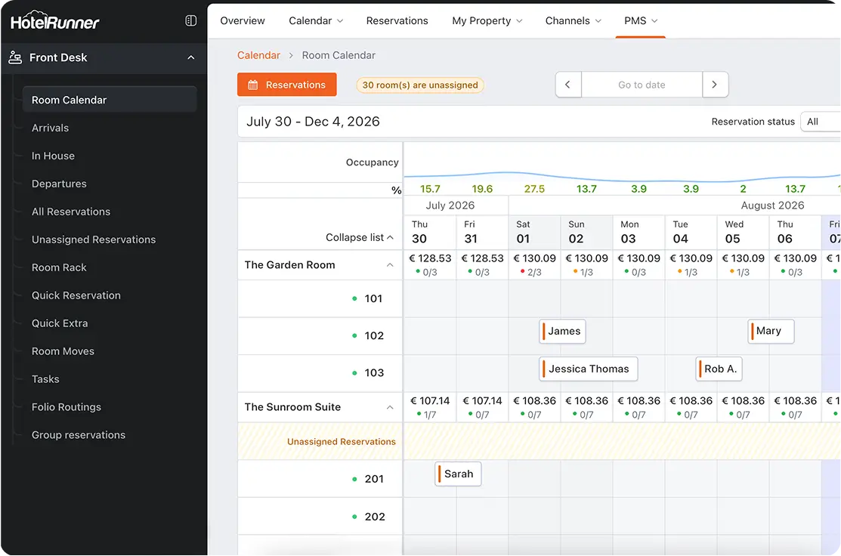Collapse The Garden Room section
This screenshot has height=556, width=841.
tap(389, 264)
